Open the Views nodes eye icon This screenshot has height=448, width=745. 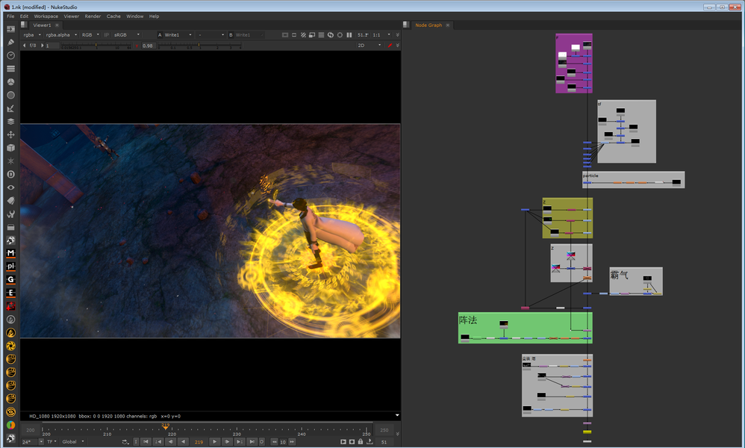[x=10, y=187]
